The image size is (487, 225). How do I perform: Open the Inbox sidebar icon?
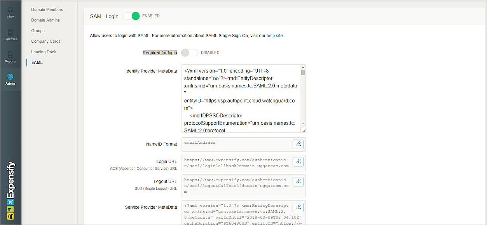[10, 12]
